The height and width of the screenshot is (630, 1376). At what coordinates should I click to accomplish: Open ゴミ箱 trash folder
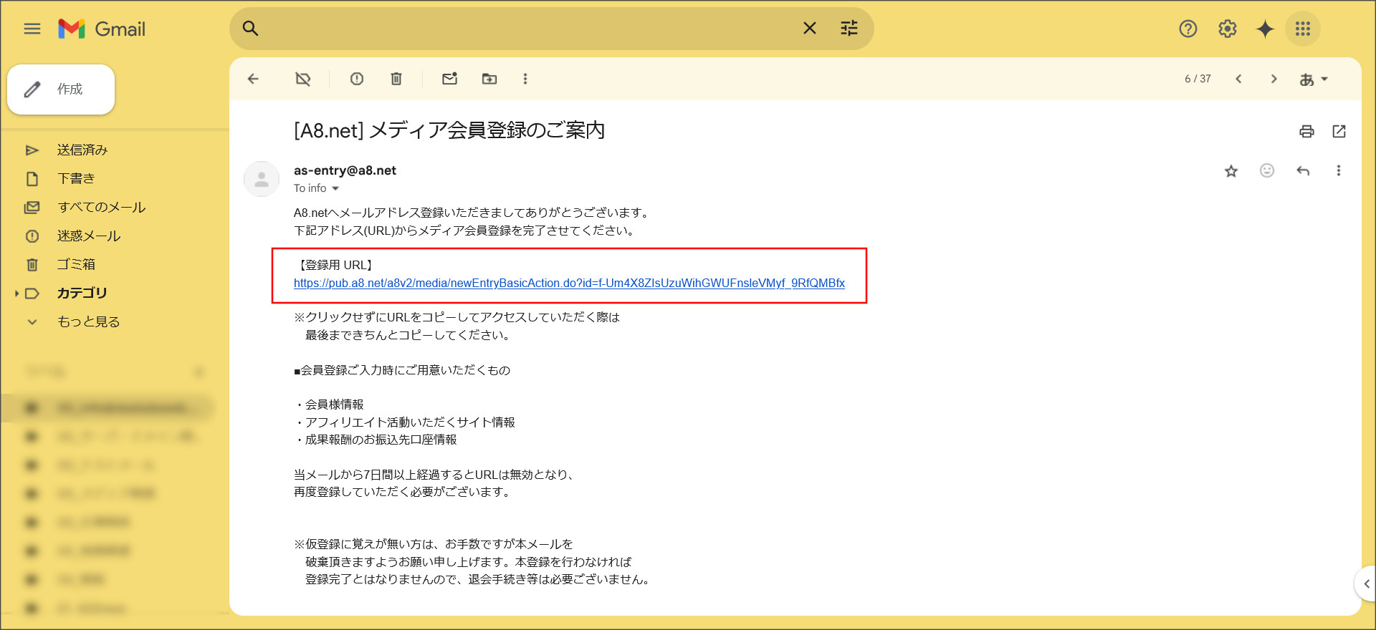(76, 265)
